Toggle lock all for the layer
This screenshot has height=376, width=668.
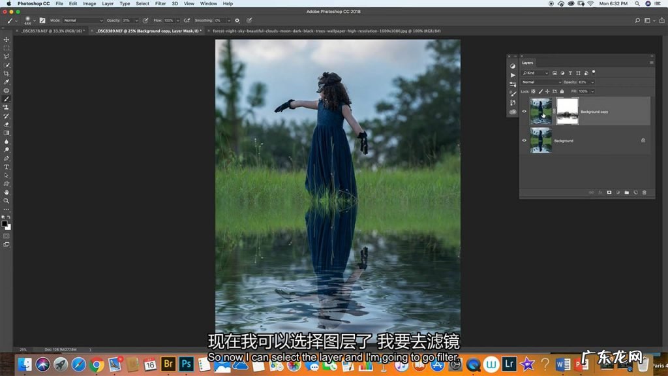pyautogui.click(x=562, y=91)
